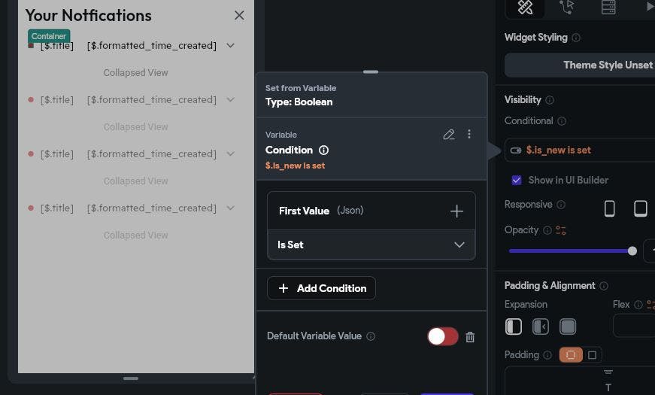Expand the first notification row chevron
The height and width of the screenshot is (395, 655).
231,46
